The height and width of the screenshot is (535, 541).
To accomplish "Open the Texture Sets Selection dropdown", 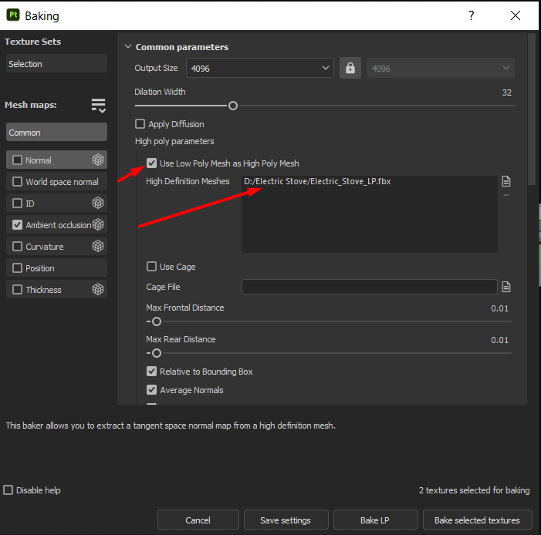I will pos(56,64).
